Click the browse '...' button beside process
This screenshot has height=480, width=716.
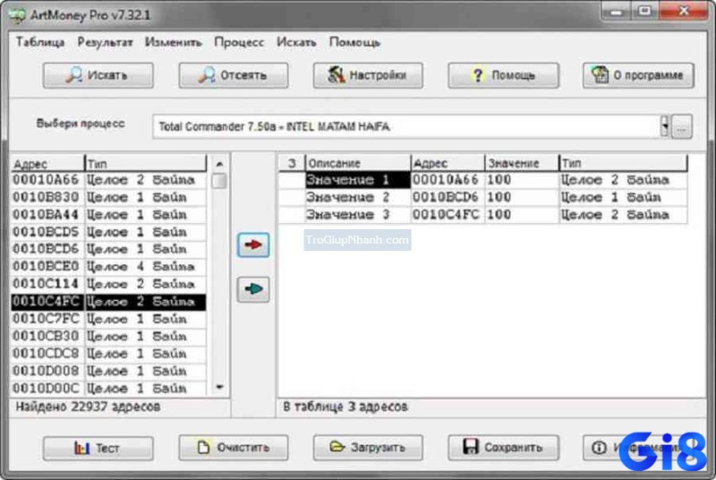point(682,126)
